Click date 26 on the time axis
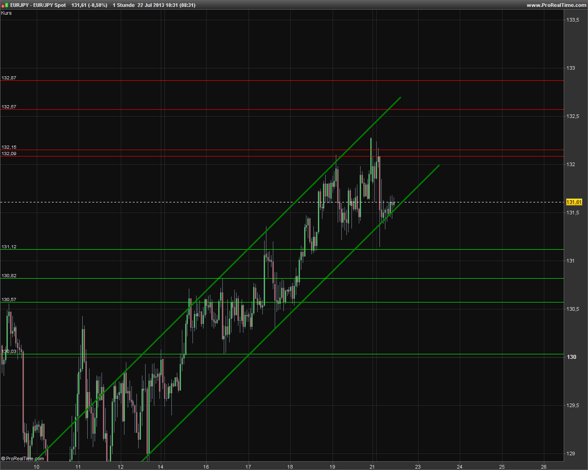The width and height of the screenshot is (588, 470). click(x=543, y=467)
